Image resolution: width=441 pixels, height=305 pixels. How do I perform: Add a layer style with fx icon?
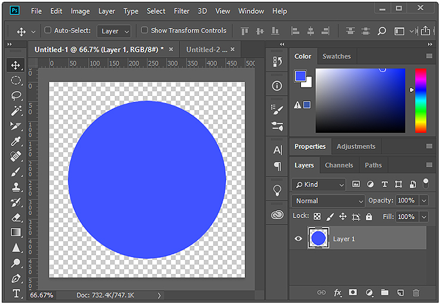[x=337, y=293]
